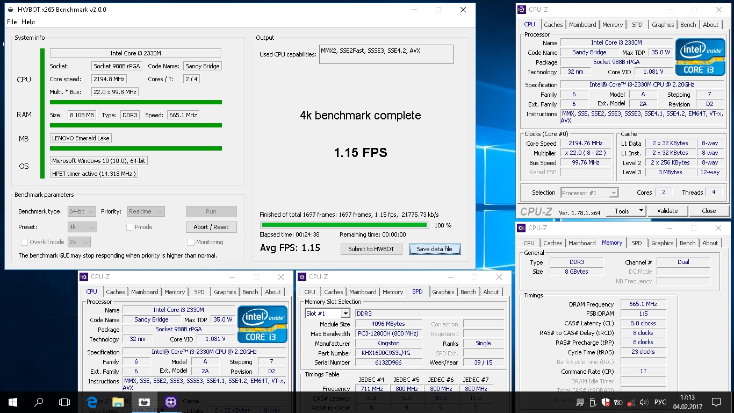Image resolution: width=734 pixels, height=413 pixels.
Task: Switch to the CPU-Z taskbar icon
Action: click(171, 402)
